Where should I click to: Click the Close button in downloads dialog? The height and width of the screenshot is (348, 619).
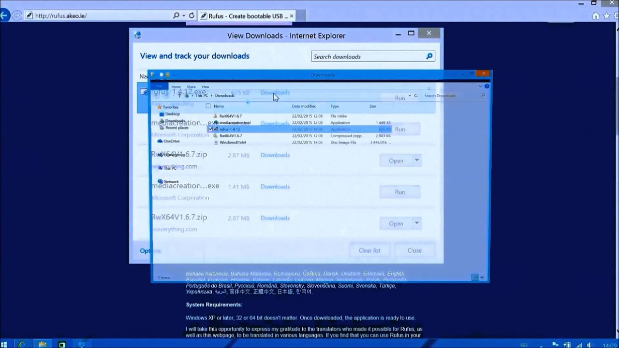point(414,250)
